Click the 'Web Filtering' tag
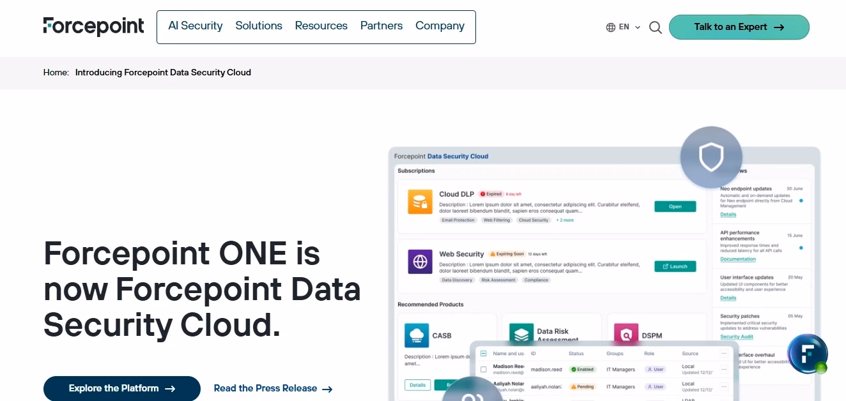846x401 pixels. click(496, 220)
